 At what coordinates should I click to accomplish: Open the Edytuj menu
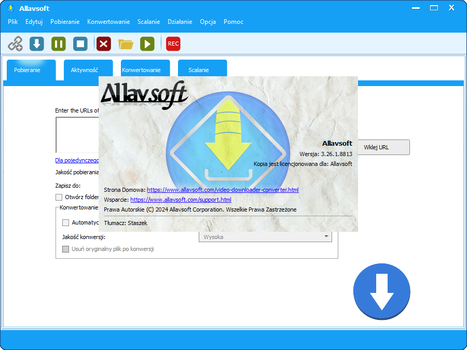coord(34,22)
